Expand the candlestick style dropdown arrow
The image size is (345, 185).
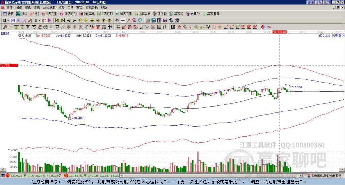(39, 21)
